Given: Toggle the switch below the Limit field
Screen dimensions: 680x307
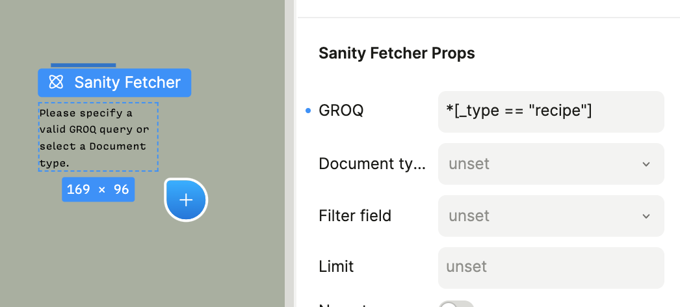Looking at the screenshot, I should (456, 304).
